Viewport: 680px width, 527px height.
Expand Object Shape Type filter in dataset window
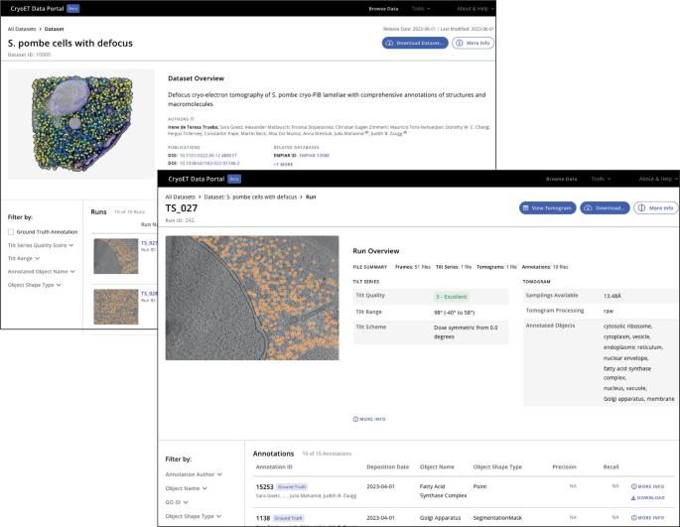(35, 285)
